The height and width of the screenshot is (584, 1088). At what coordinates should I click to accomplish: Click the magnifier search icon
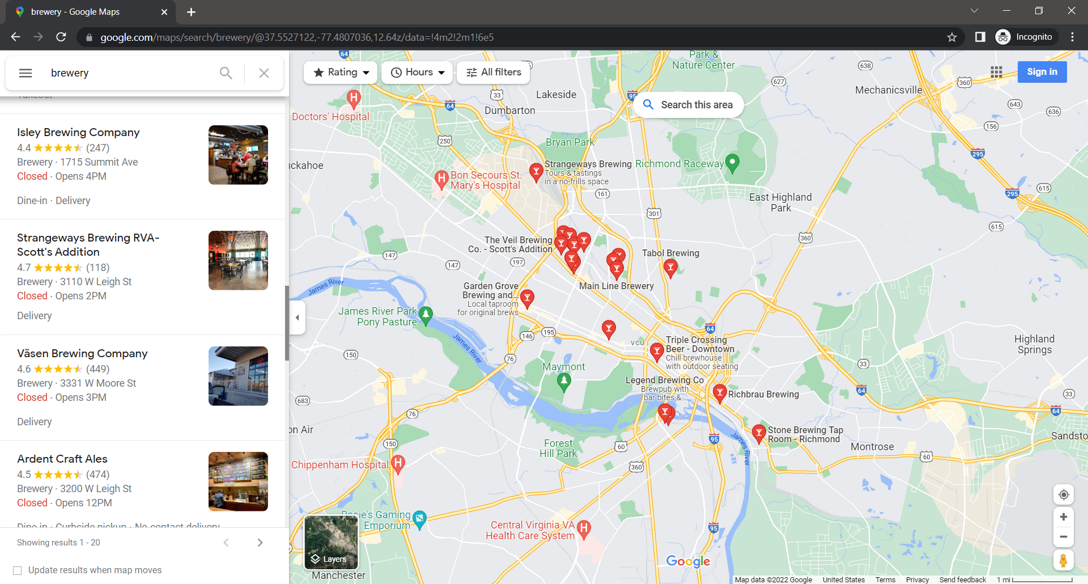[x=226, y=73]
